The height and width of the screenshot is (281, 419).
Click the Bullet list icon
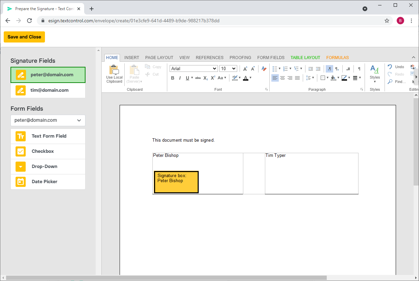point(276,69)
